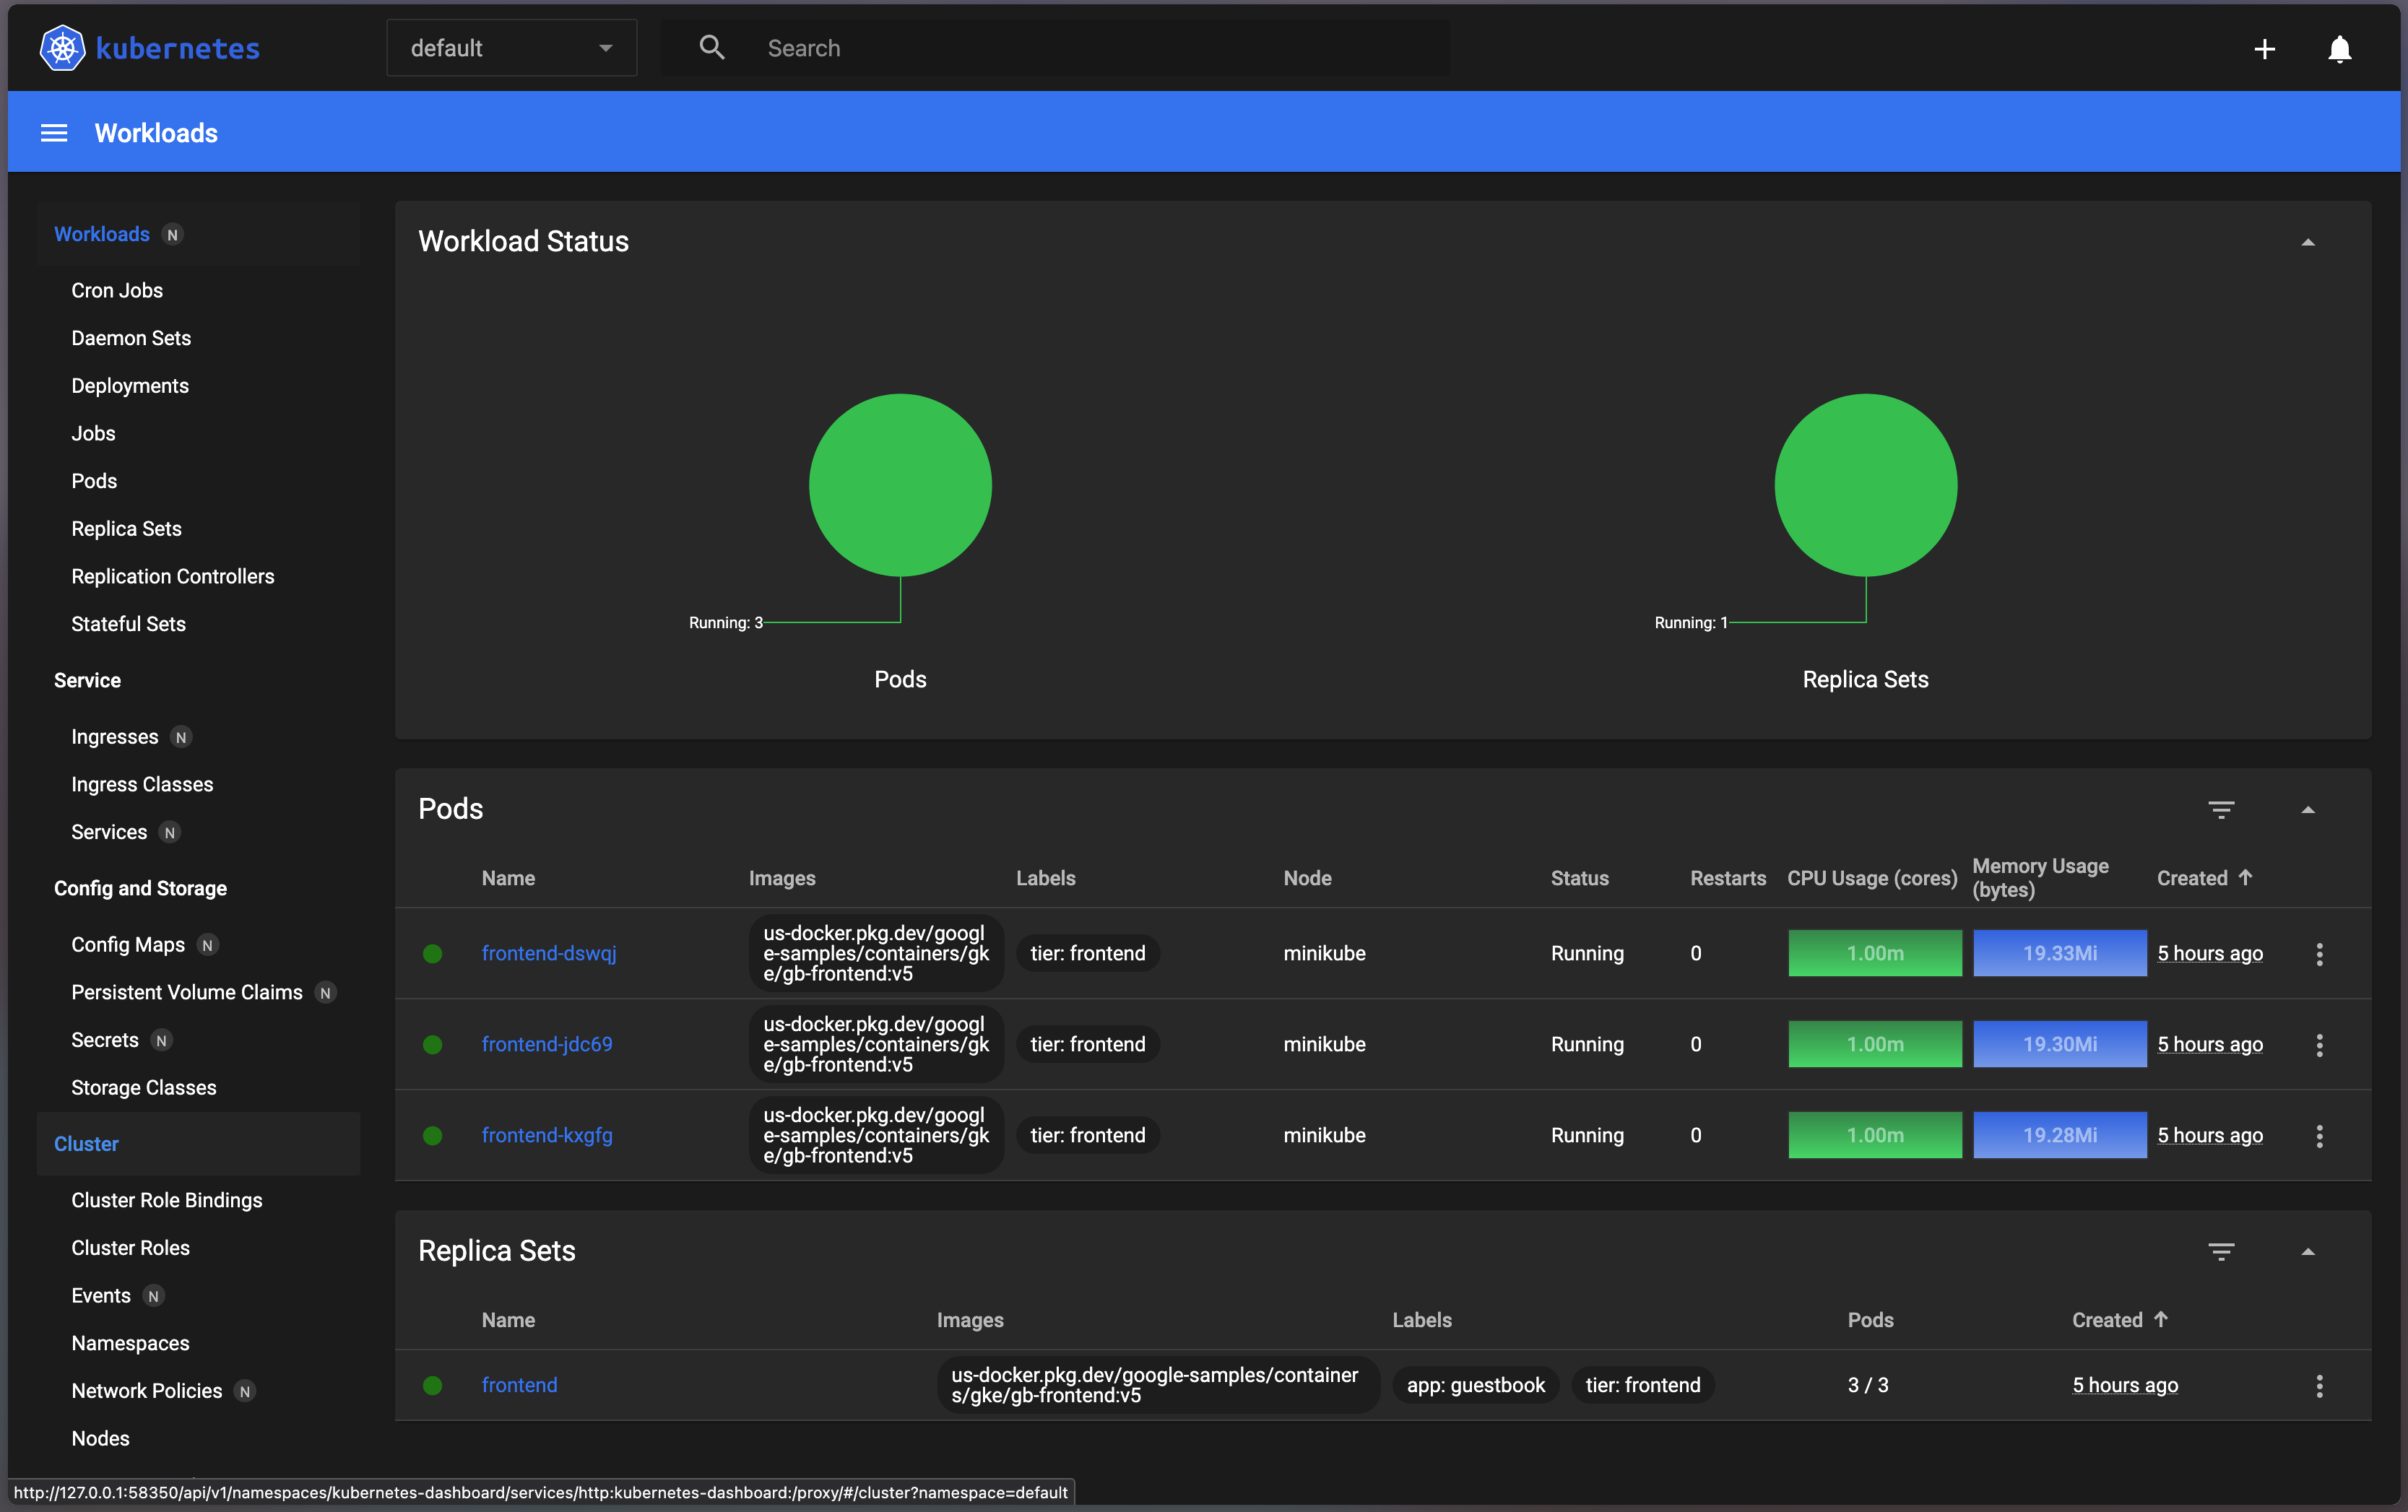Screen dimensions: 2408x1512
Task: Click the search magnifier icon
Action: pyautogui.click(x=712, y=48)
